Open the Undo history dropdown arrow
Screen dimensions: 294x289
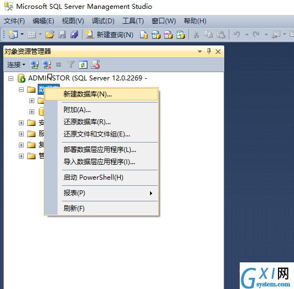point(247,34)
